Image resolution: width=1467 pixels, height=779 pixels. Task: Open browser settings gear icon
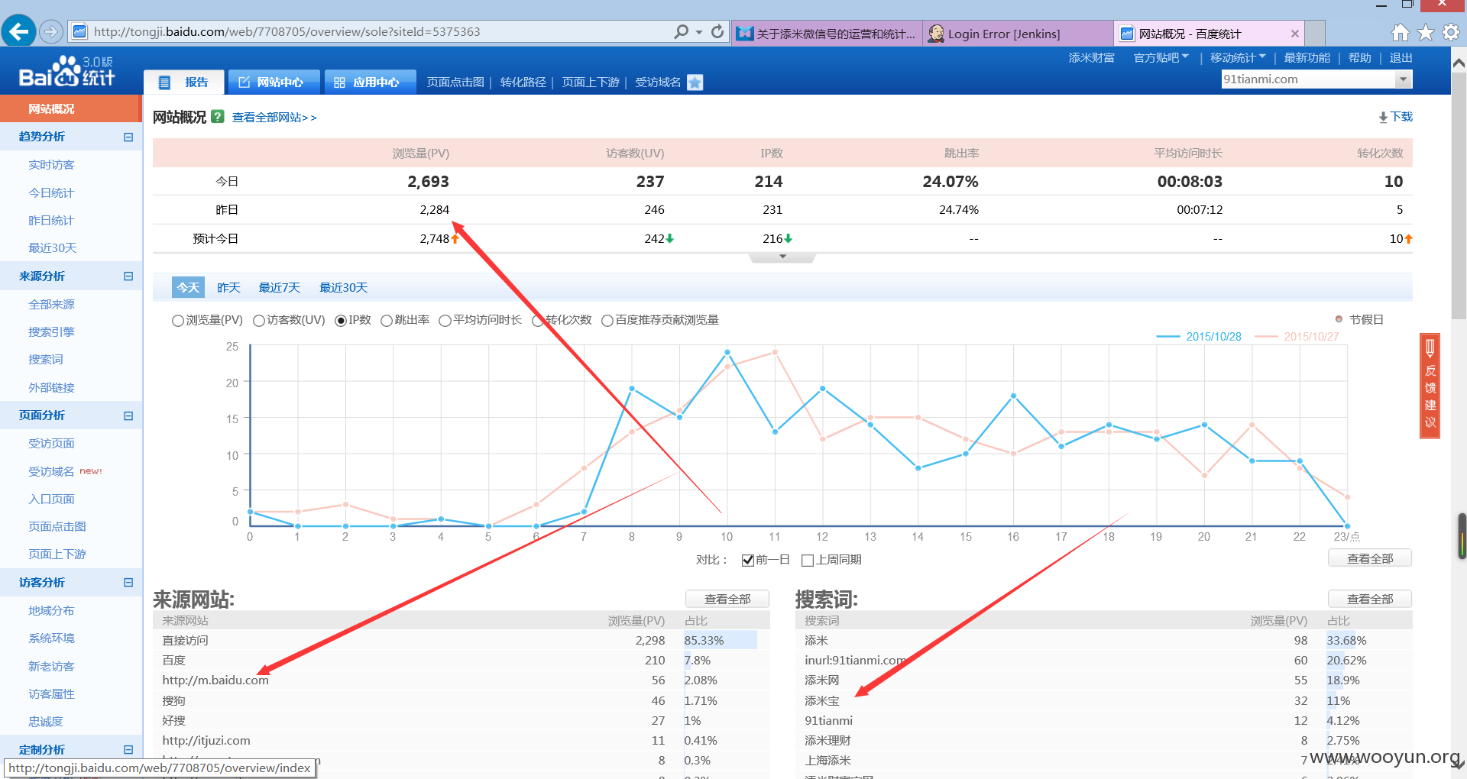(x=1451, y=32)
